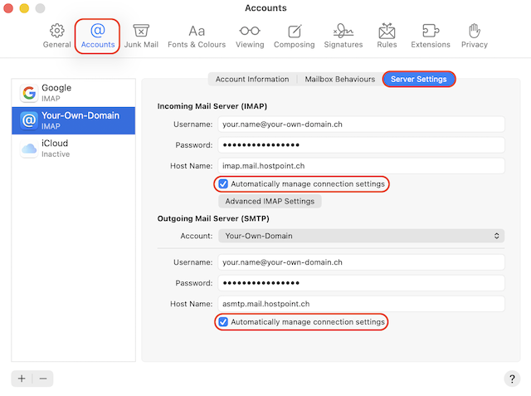Open Fonts & Colours preferences
531x396 pixels.
[197, 36]
